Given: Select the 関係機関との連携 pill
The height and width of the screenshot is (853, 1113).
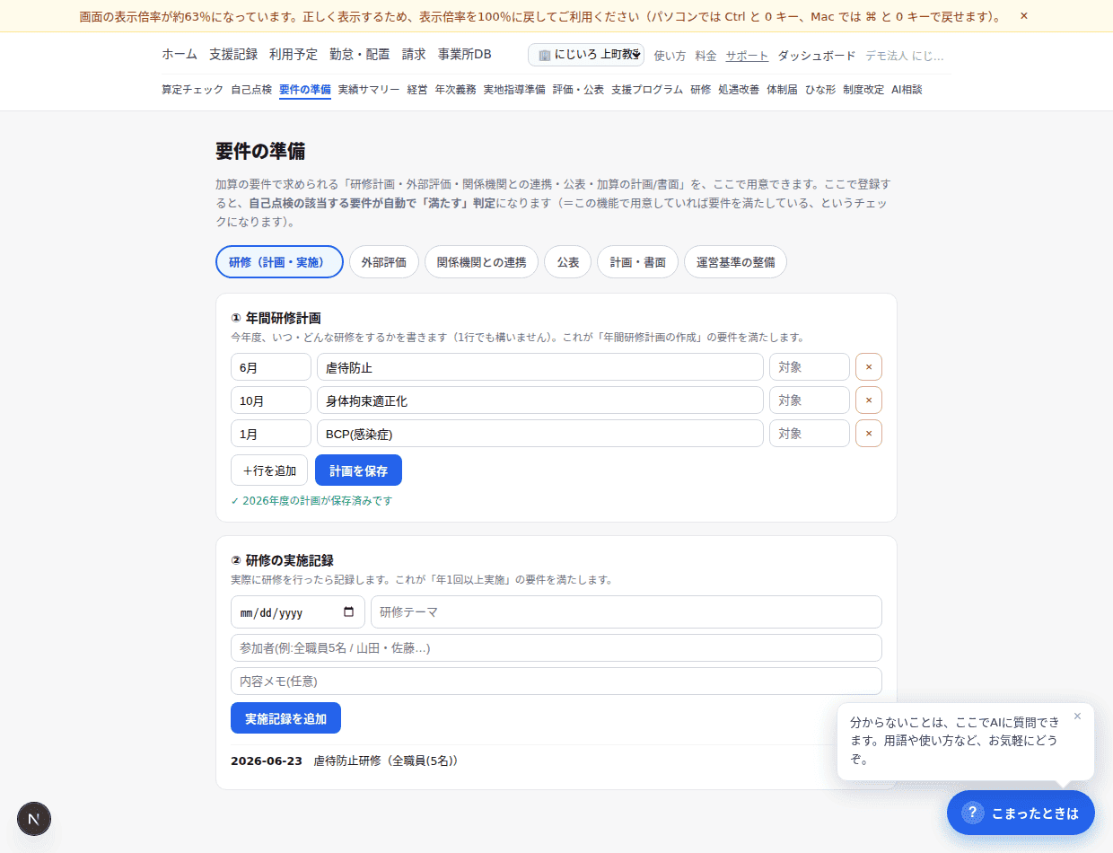Looking at the screenshot, I should [481, 262].
